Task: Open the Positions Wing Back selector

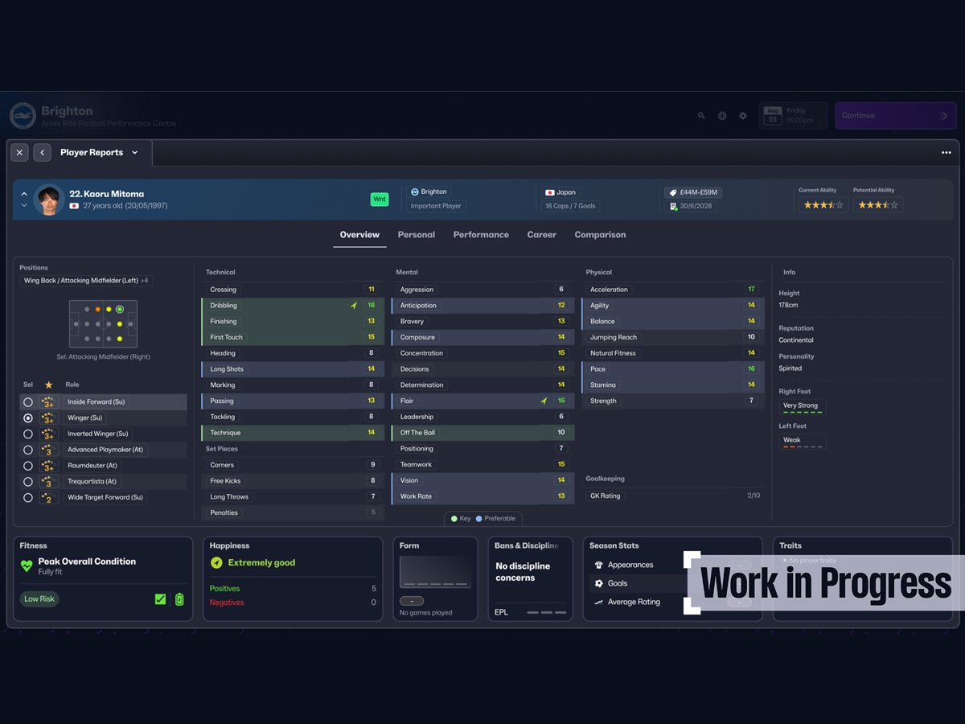Action: [87, 281]
